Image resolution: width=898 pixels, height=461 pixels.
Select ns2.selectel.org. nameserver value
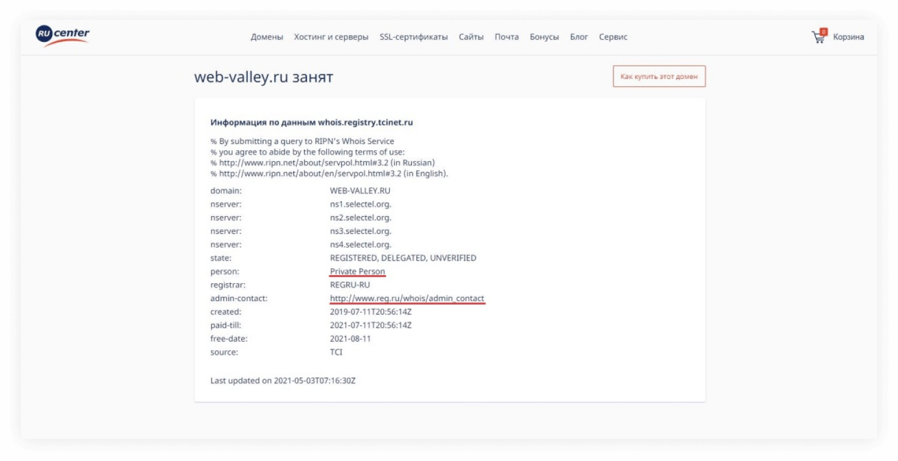(360, 218)
